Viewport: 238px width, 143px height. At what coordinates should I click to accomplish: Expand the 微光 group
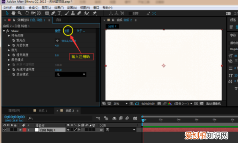[x=9, y=50]
